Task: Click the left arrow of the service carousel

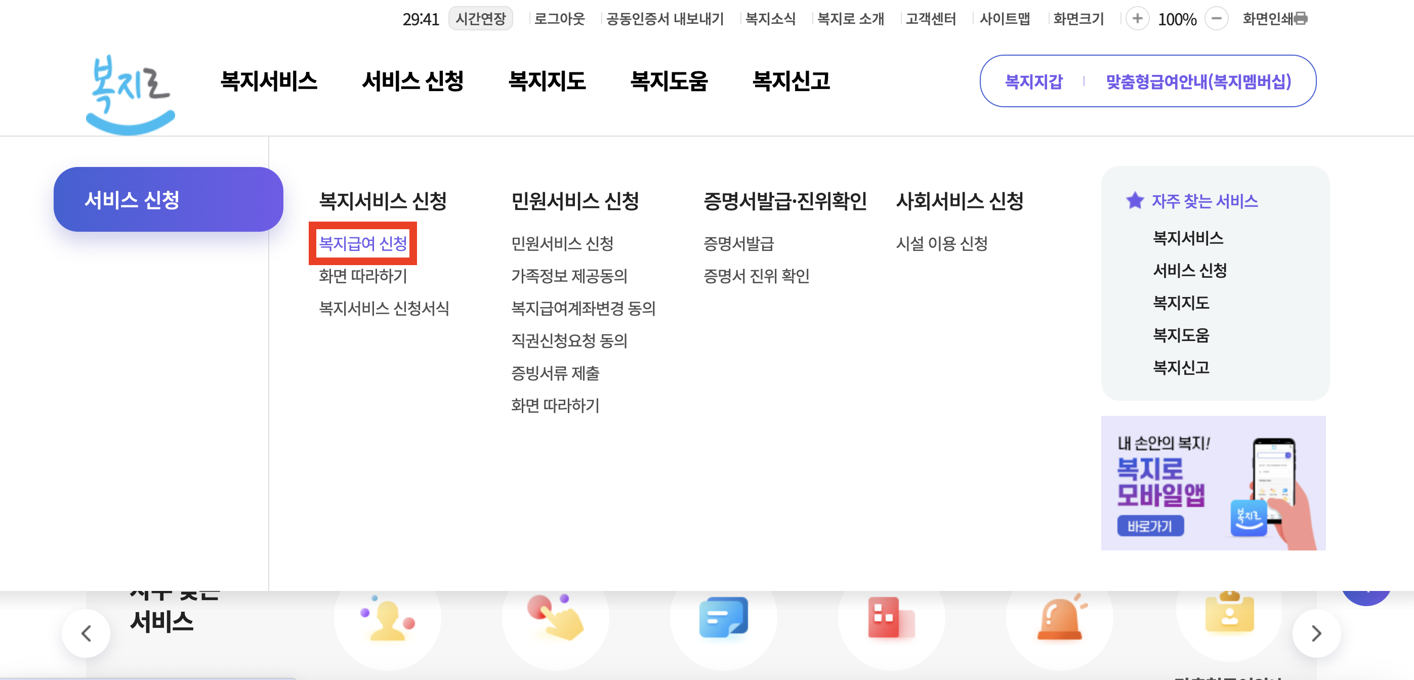Action: pyautogui.click(x=86, y=633)
